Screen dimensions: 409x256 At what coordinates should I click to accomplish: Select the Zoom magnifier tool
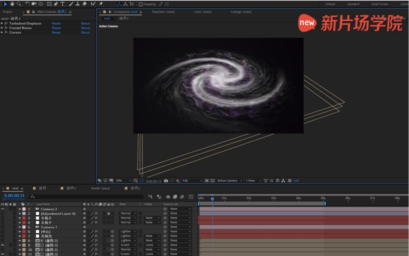[19, 4]
